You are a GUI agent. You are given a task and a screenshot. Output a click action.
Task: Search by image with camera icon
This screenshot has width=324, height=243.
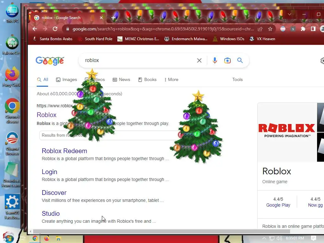click(227, 60)
